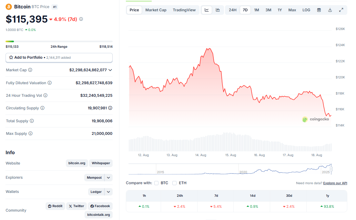Open Explorers dropdown arrow next to Mempool

click(108, 178)
